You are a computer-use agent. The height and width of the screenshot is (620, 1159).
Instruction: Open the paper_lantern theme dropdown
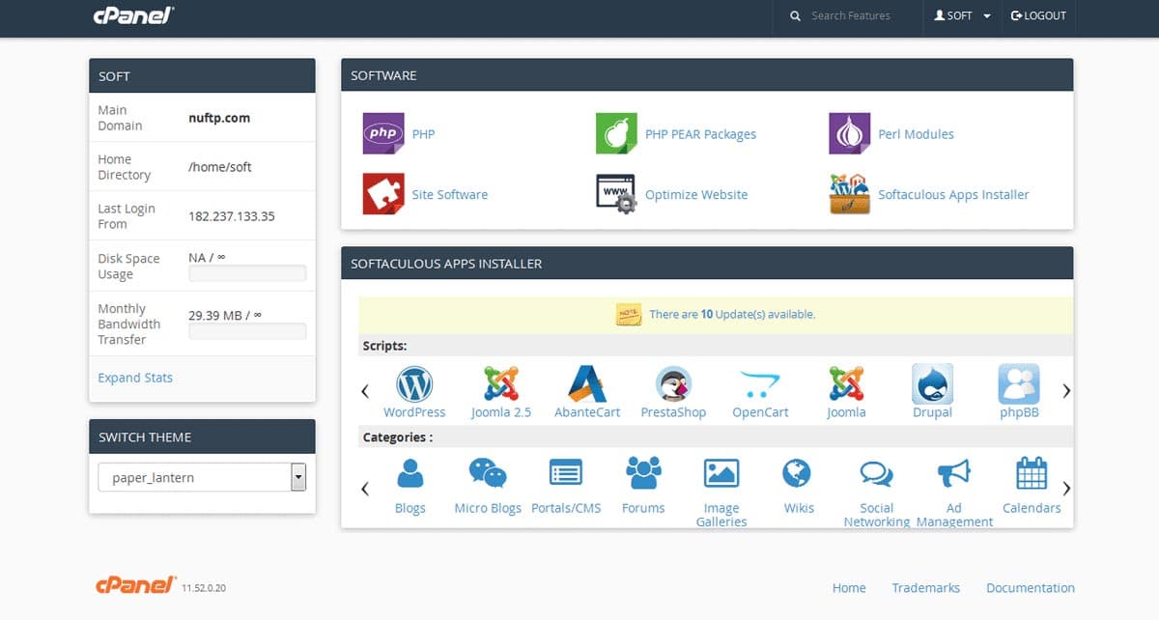coord(202,477)
